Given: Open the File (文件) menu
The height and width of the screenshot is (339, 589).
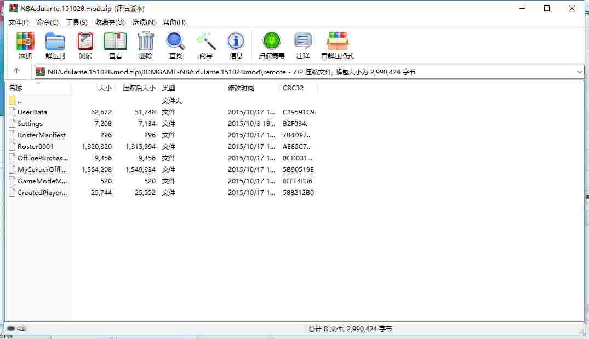Looking at the screenshot, I should tap(19, 22).
